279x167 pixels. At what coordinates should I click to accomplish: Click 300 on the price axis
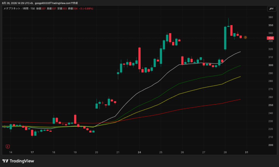click(x=271, y=65)
